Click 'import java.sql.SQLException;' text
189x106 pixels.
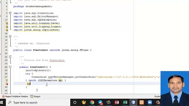pos(35,20)
